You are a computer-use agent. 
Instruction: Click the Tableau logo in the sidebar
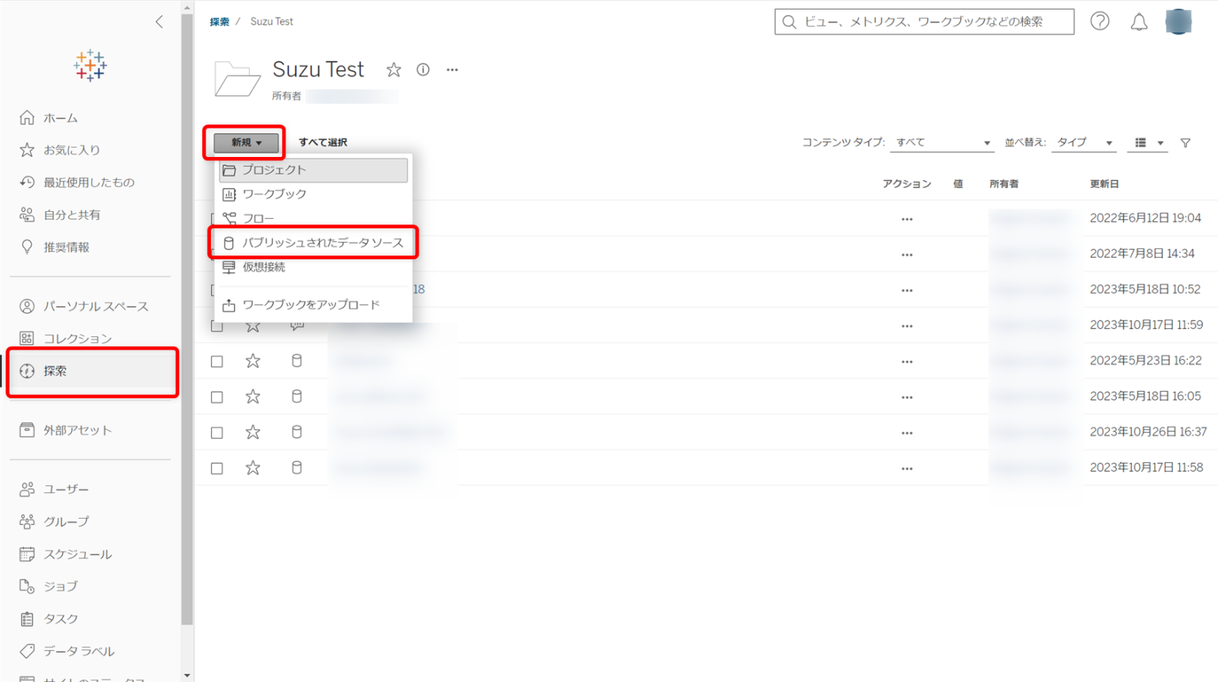(90, 66)
